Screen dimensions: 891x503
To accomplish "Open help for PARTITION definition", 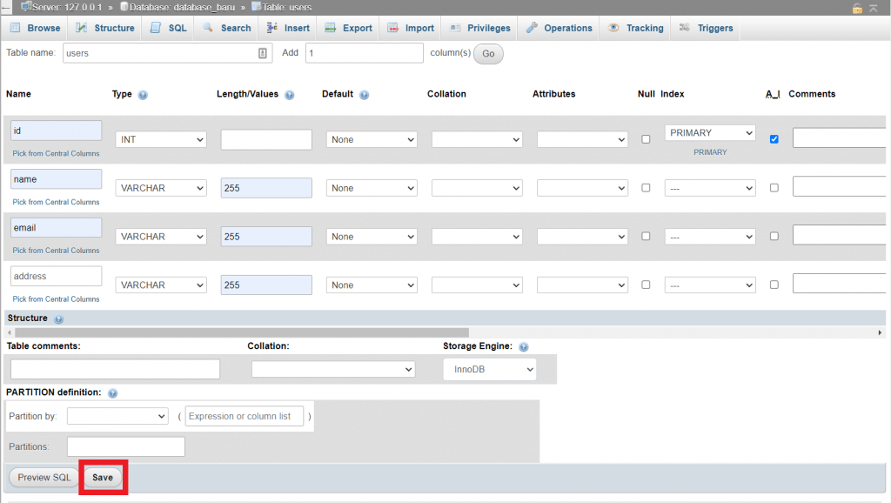I will 112,392.
